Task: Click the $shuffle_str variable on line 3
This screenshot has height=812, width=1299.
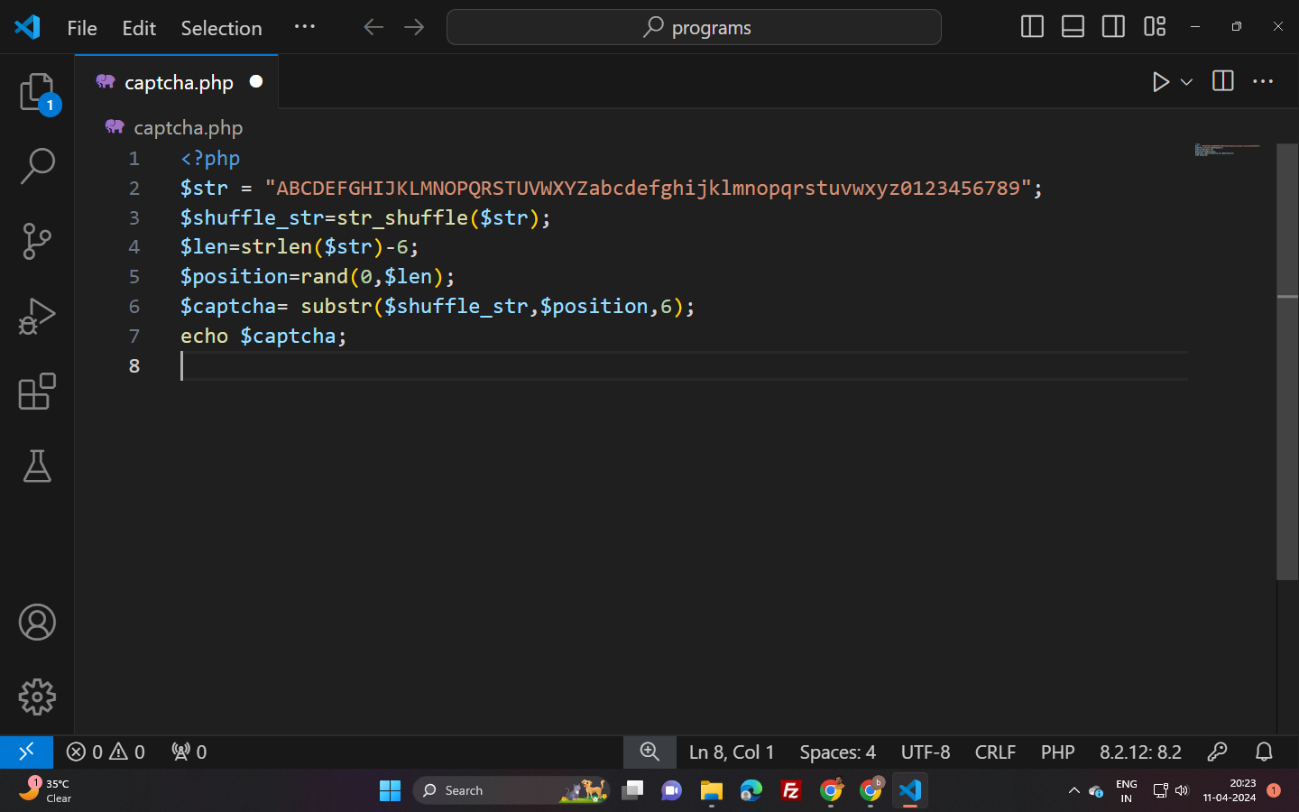Action: [252, 217]
